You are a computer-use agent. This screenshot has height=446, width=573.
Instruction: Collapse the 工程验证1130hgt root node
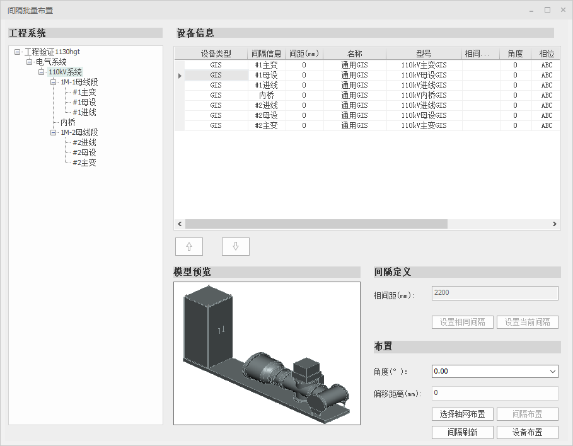click(17, 52)
